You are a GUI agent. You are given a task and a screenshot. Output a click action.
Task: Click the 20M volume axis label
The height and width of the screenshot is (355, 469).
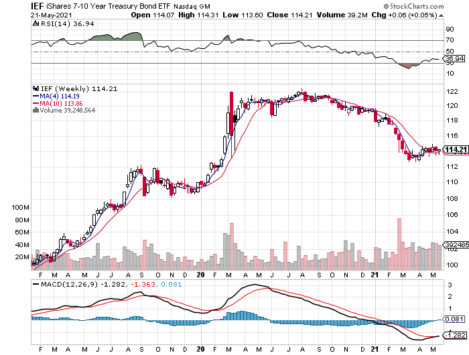click(22, 257)
